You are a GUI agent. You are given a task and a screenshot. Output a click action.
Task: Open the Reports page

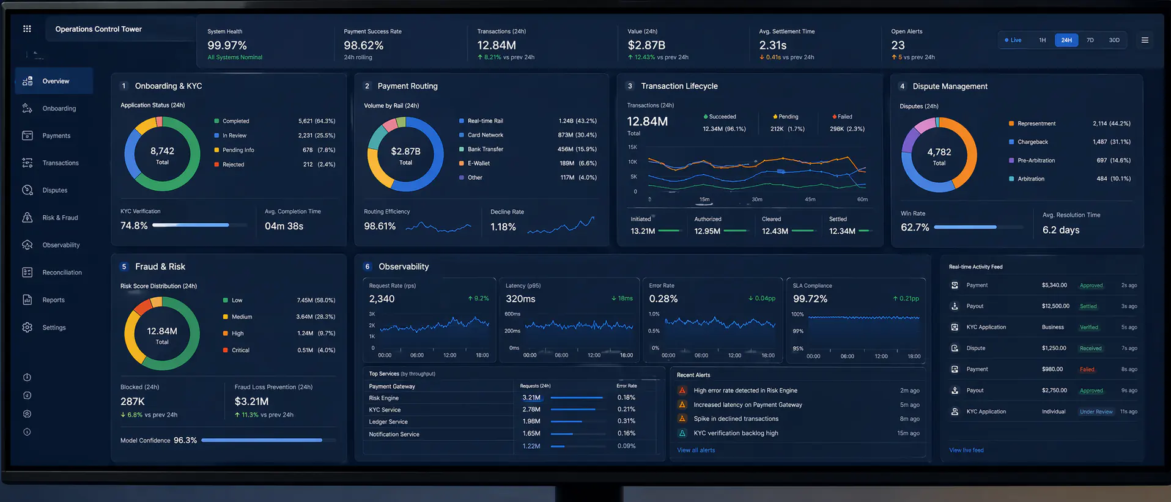53,300
